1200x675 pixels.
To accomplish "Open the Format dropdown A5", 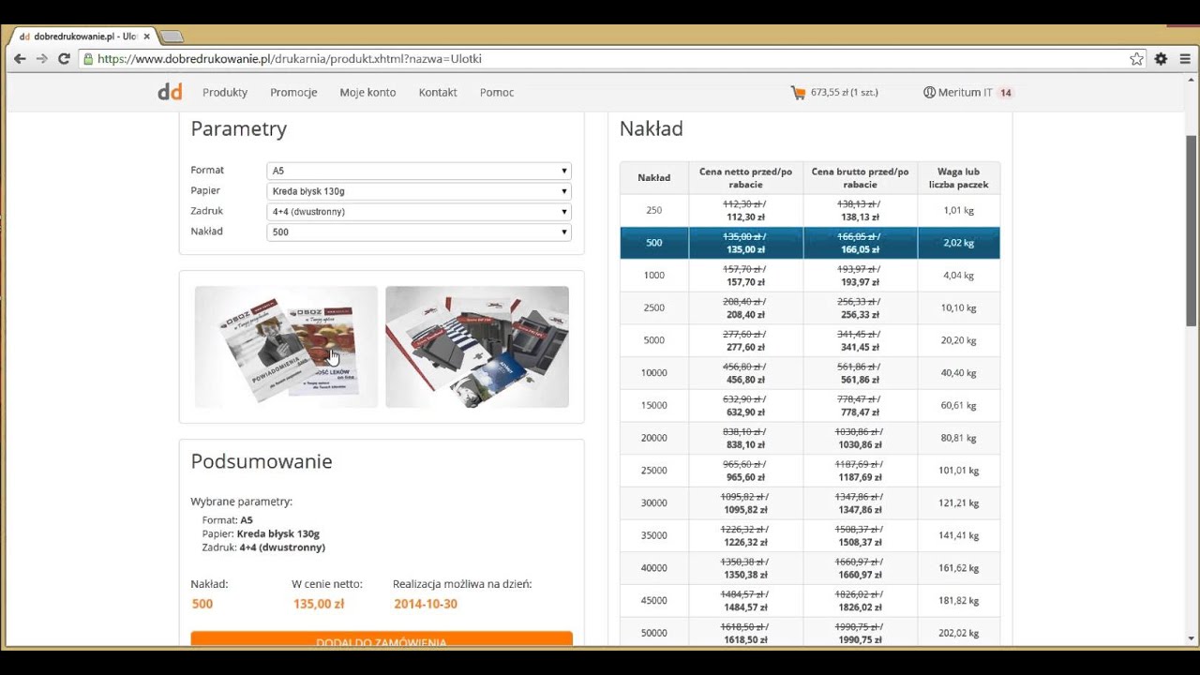I will tap(419, 171).
